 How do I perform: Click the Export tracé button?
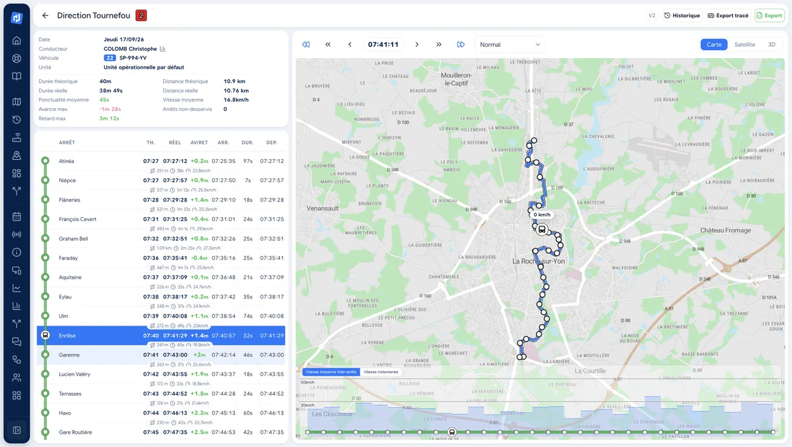pos(728,15)
